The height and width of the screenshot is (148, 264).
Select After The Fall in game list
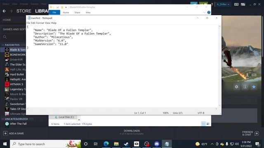15,124
